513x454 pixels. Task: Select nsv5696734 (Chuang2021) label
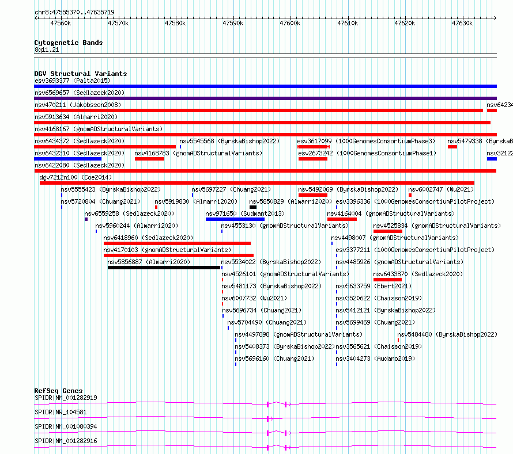tap(262, 310)
